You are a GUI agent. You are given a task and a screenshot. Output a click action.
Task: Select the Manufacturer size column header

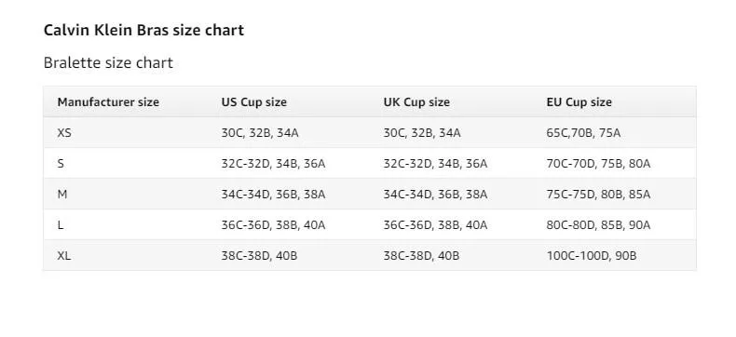click(x=108, y=102)
